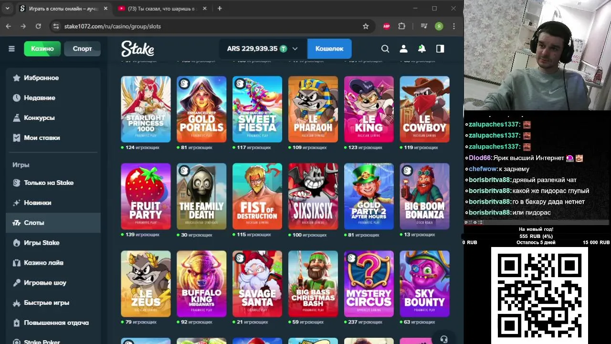Toggle the sidebar panel icon
The image size is (611, 344).
tap(440, 49)
